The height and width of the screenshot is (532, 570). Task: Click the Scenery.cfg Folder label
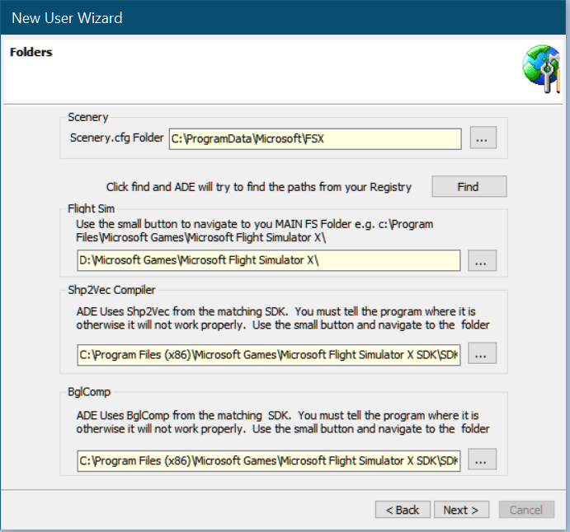[x=117, y=138]
